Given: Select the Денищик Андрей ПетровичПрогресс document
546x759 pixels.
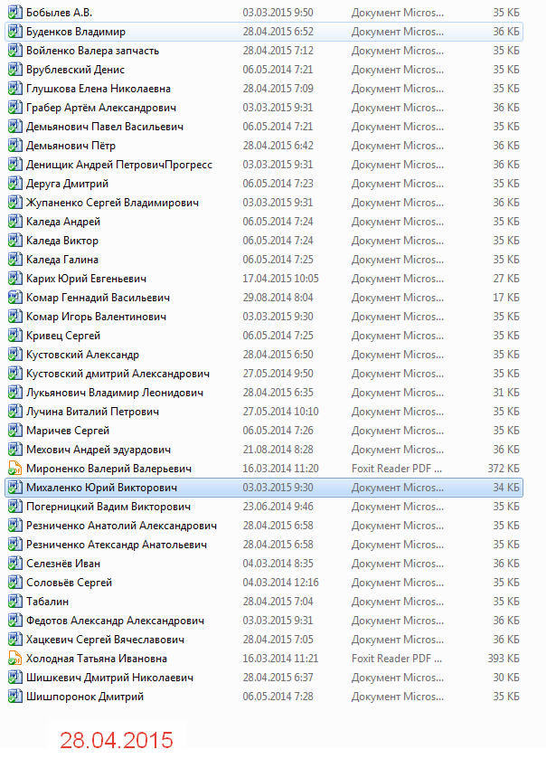Looking at the screenshot, I should [x=119, y=165].
